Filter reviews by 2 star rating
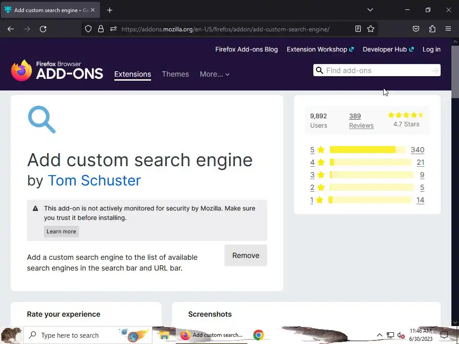The image size is (459, 344). click(x=317, y=188)
